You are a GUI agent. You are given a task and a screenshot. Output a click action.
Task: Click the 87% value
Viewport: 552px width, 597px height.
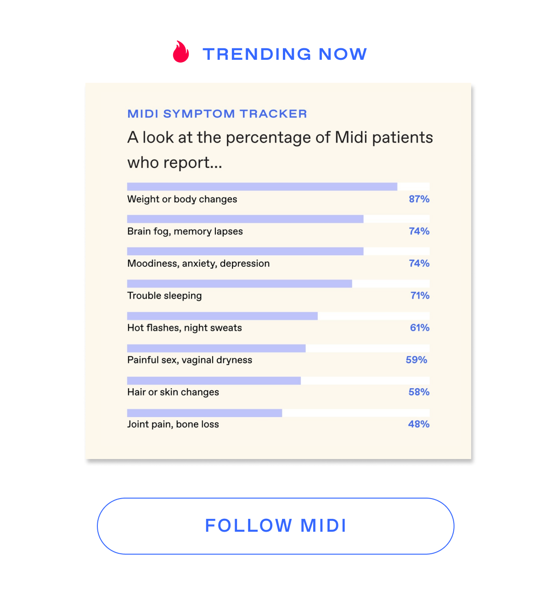point(419,199)
